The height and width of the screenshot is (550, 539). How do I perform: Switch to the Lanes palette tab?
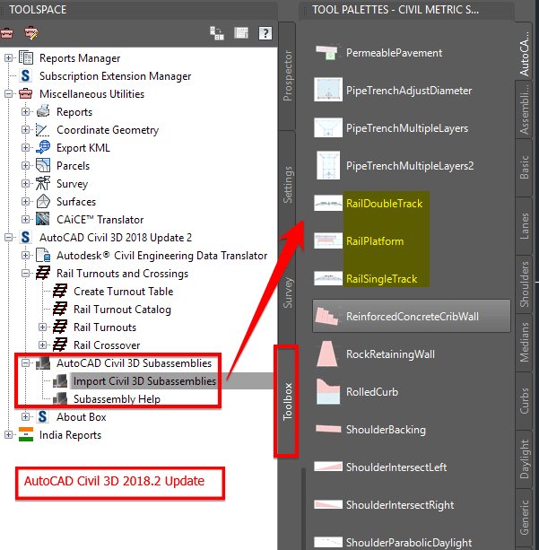(x=524, y=226)
